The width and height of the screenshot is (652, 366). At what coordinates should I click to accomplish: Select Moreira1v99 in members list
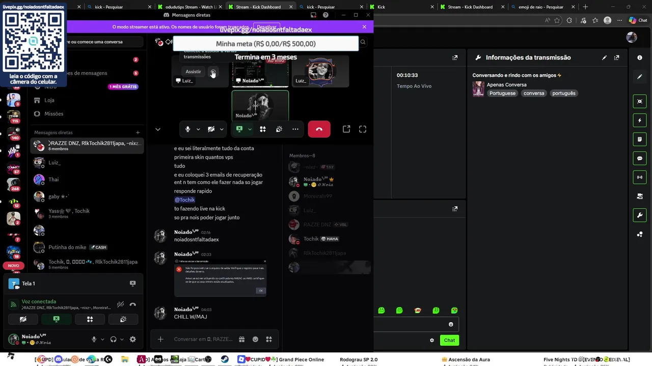coord(330,196)
